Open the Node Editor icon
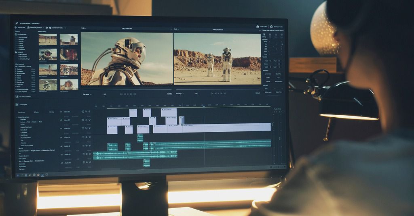Image resolution: width=414 pixels, height=216 pixels. pos(258,26)
